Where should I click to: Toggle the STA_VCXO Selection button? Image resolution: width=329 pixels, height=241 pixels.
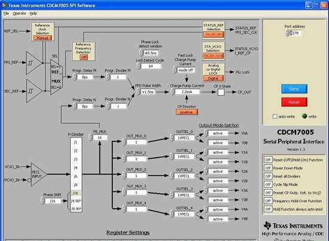pyautogui.click(x=213, y=56)
